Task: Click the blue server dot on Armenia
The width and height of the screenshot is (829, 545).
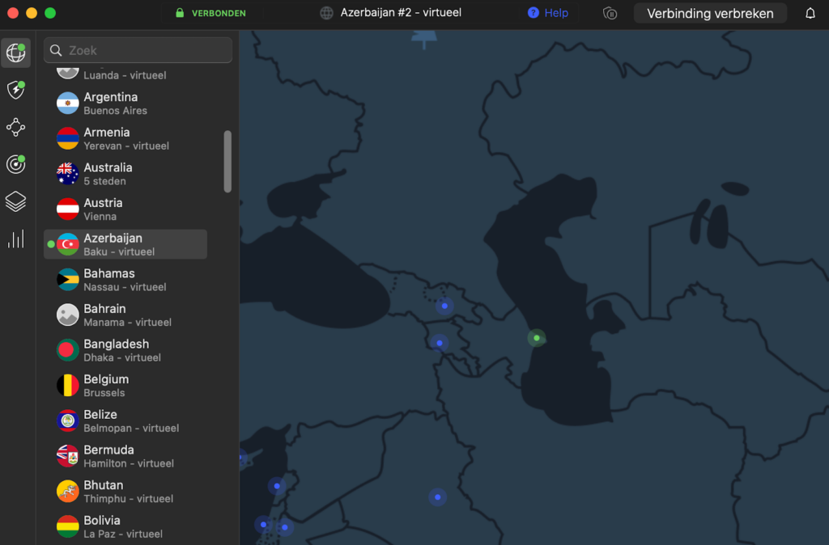Action: pyautogui.click(x=440, y=344)
